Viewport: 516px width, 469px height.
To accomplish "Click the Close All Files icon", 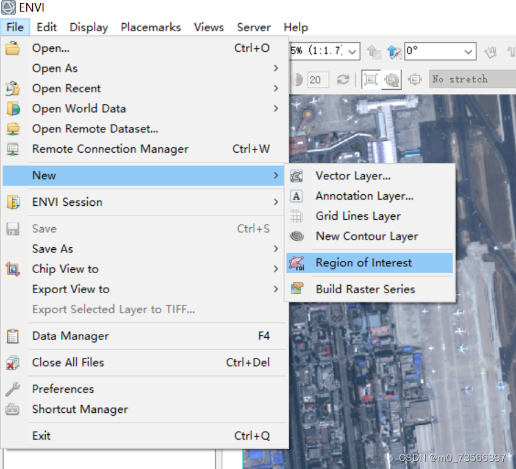I will [x=13, y=363].
